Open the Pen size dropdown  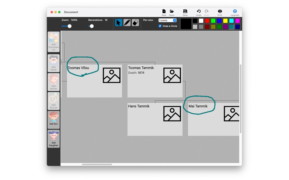pos(167,20)
